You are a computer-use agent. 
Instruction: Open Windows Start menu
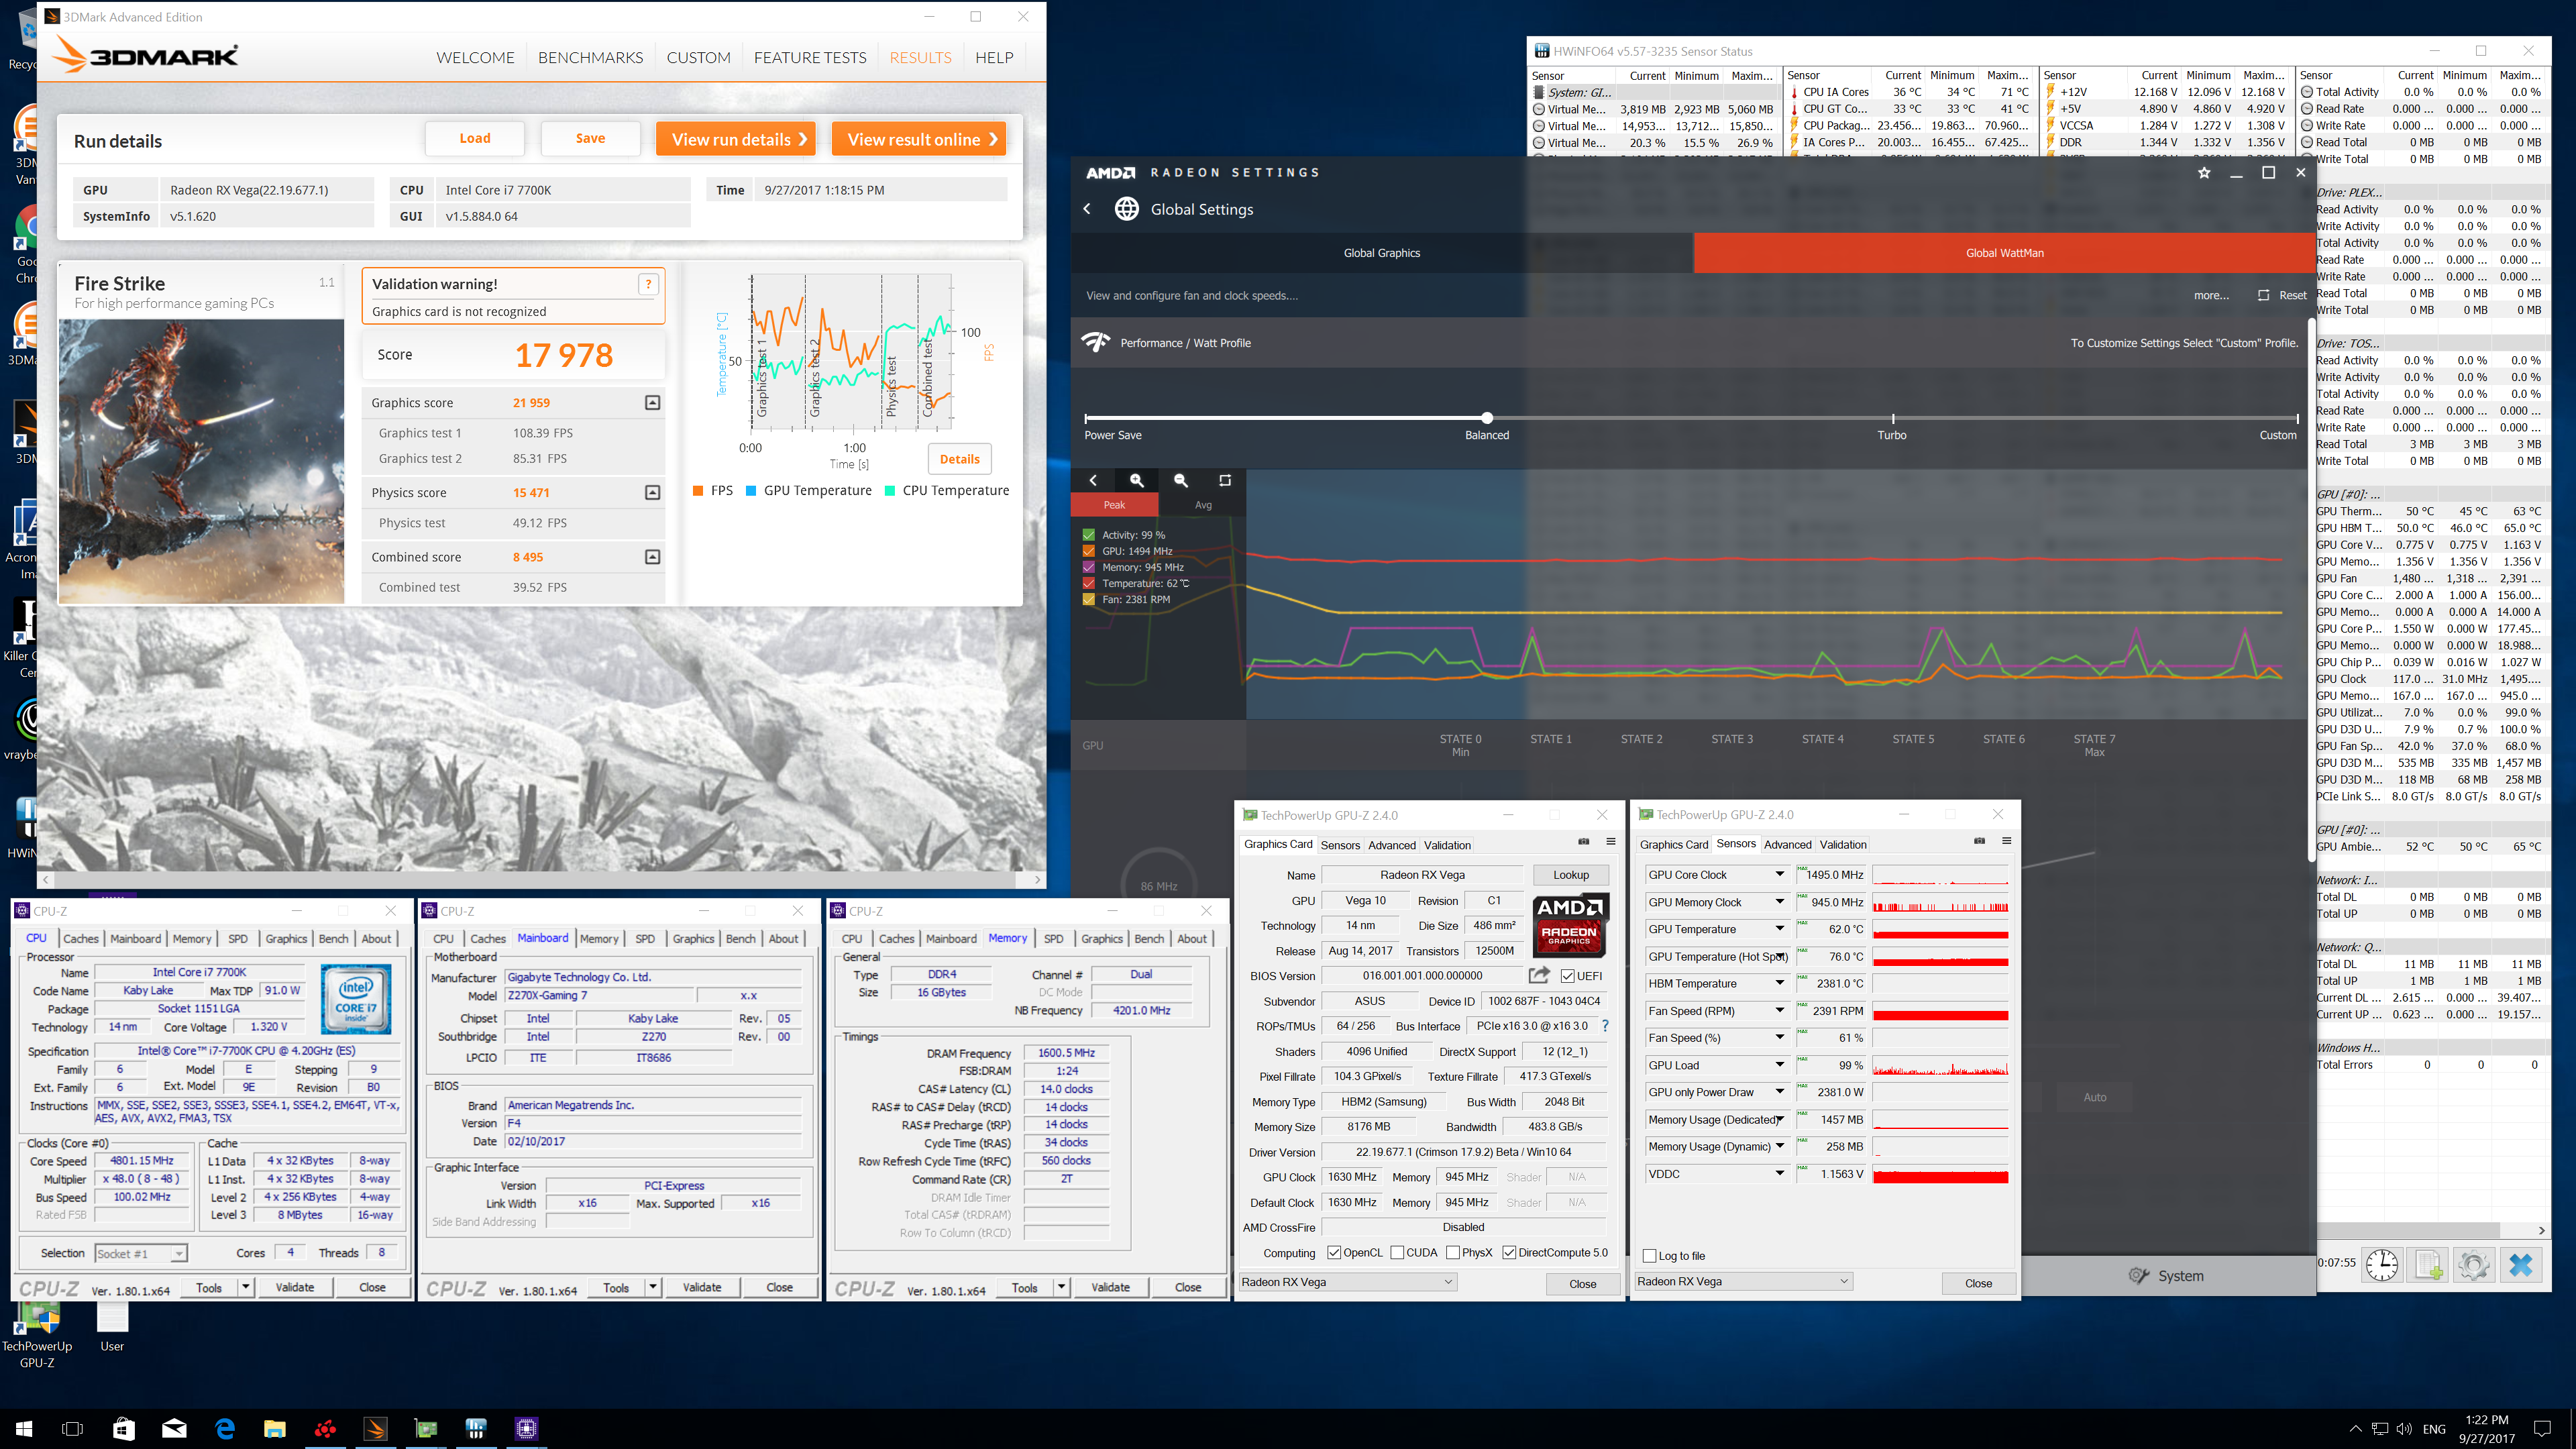tap(24, 1429)
